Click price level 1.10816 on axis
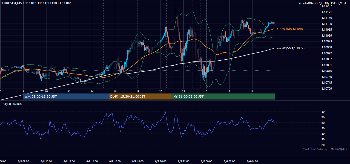The image size is (350, 164). coord(327,71)
